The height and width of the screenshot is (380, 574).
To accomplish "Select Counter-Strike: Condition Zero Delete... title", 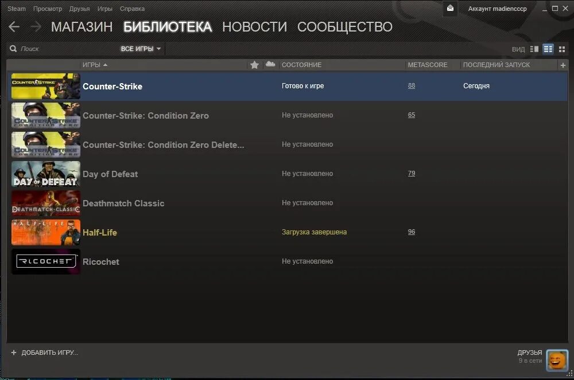I will click(163, 144).
